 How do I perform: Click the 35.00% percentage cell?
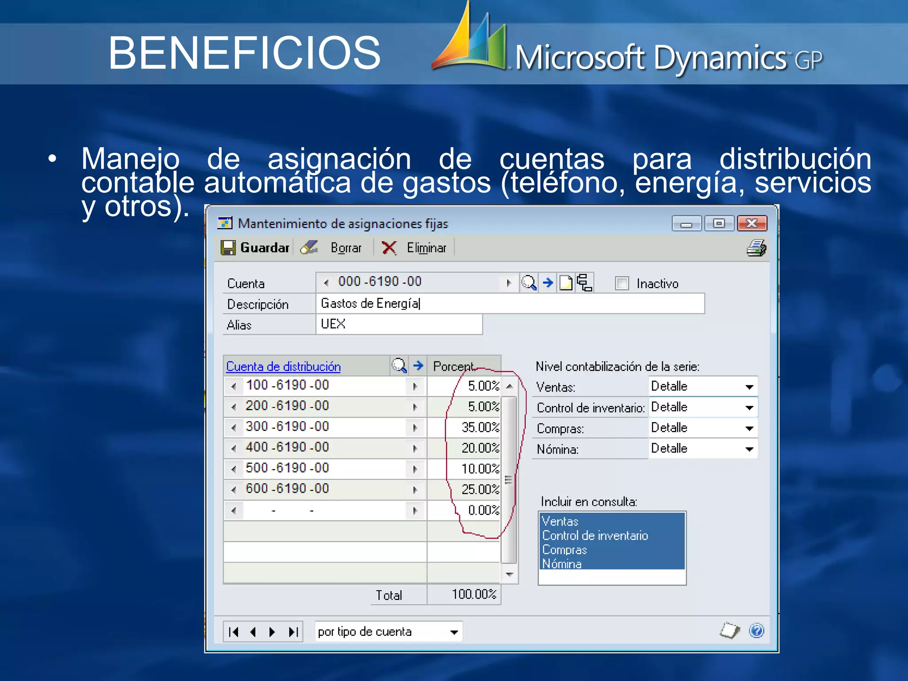point(464,427)
